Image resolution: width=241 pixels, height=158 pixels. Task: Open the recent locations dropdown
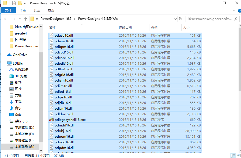(20, 19)
